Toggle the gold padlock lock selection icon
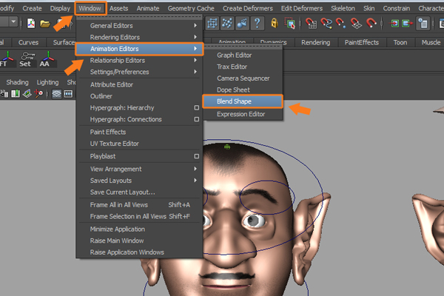 [274, 23]
